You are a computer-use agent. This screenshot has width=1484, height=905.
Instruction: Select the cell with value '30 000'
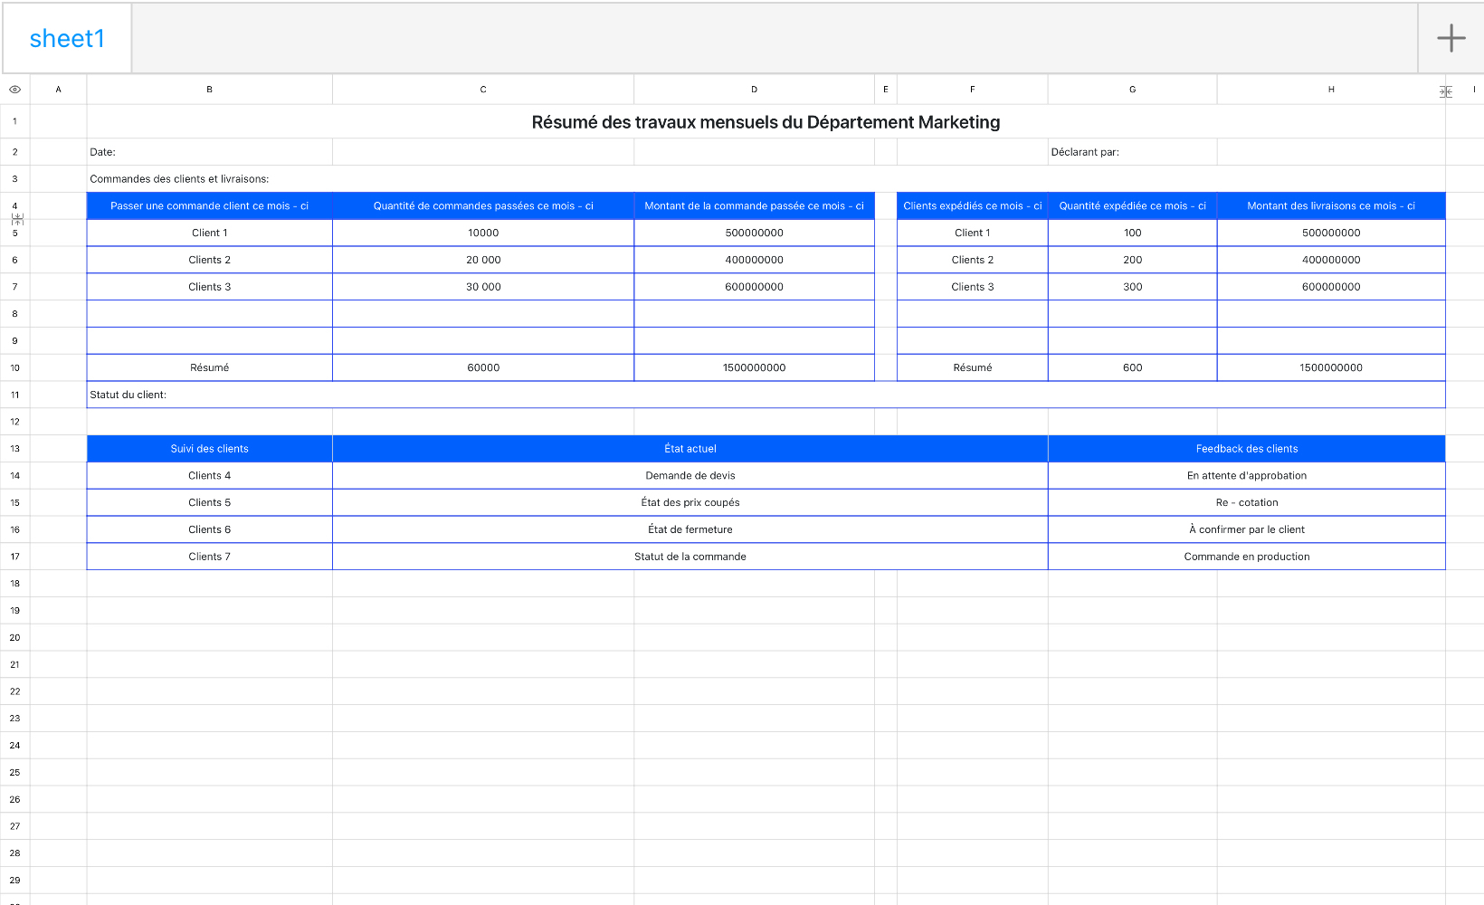click(483, 287)
